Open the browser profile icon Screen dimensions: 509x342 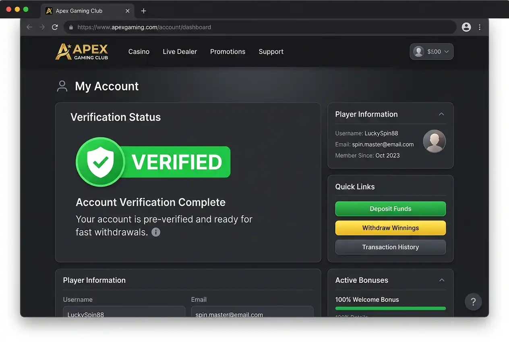pos(466,27)
